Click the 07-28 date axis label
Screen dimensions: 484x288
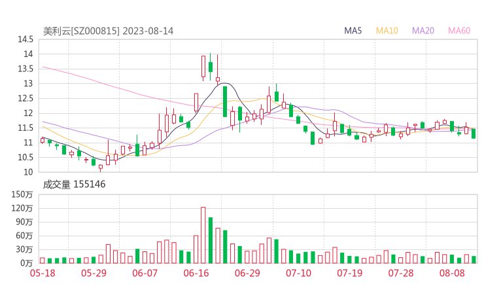[x=401, y=273]
